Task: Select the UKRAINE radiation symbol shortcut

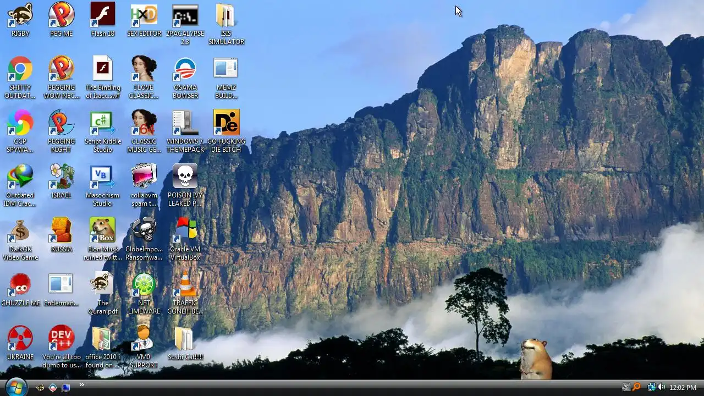Action: tap(20, 338)
